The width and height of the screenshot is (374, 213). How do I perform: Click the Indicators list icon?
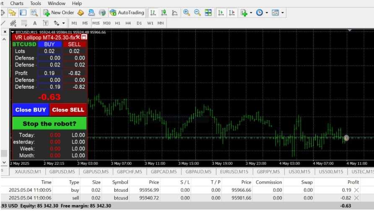[x=244, y=13]
